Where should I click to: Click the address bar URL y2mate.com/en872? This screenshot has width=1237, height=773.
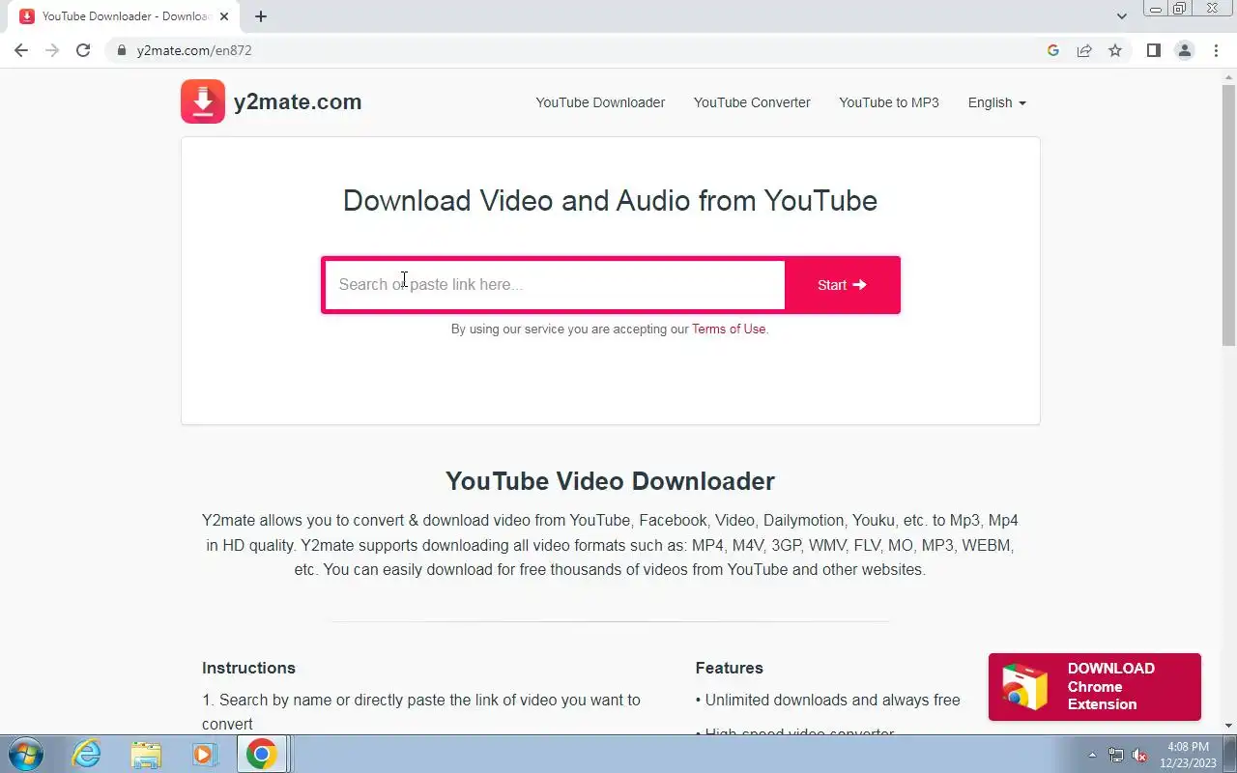(x=194, y=50)
